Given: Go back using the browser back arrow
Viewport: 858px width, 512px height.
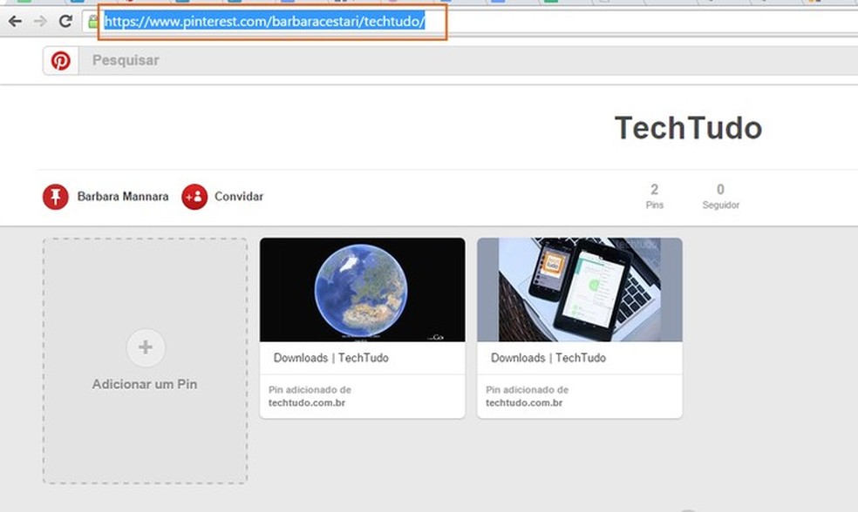Looking at the screenshot, I should coord(16,21).
